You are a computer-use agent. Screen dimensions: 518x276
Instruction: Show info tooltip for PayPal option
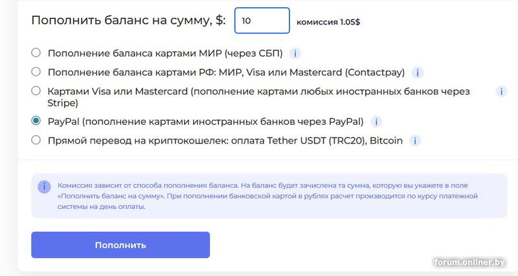coord(376,122)
